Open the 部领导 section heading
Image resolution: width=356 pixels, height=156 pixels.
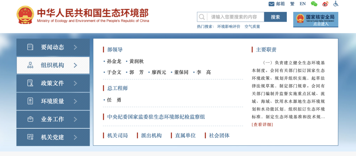[115, 50]
